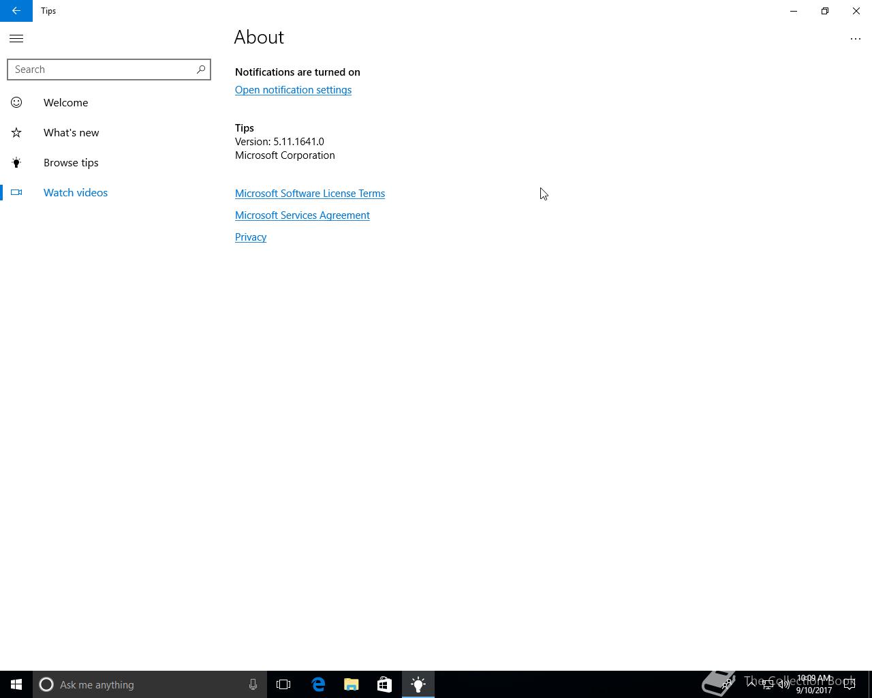Click the search magnifier icon

(201, 70)
